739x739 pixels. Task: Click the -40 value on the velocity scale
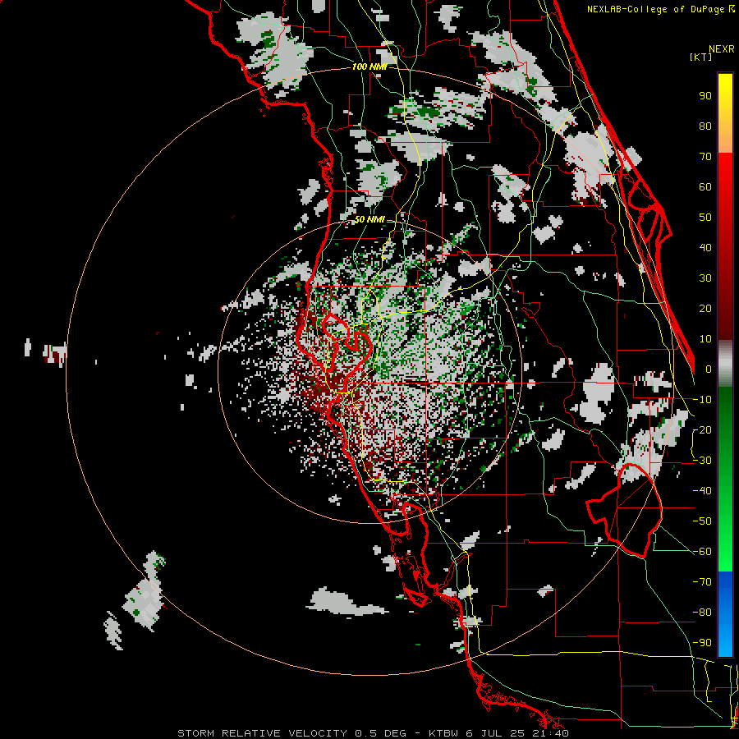tap(702, 491)
